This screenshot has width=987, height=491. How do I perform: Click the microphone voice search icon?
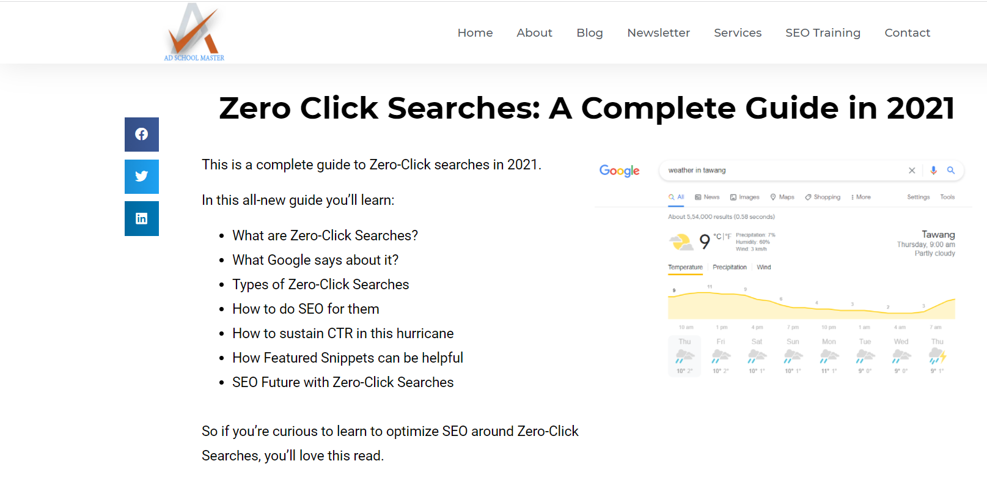tap(933, 171)
